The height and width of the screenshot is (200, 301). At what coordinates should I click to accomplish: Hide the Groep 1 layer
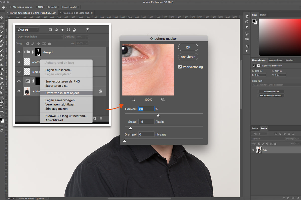19,52
